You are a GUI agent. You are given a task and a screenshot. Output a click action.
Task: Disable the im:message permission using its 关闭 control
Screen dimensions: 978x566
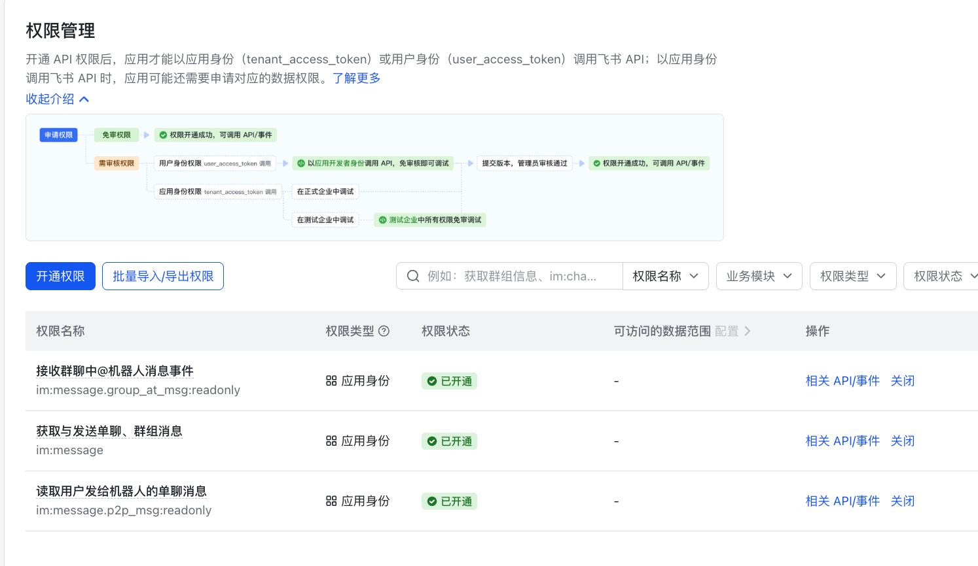[903, 441]
